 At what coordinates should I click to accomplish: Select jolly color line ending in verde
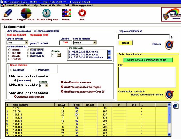pyautogui.click(x=84, y=52)
